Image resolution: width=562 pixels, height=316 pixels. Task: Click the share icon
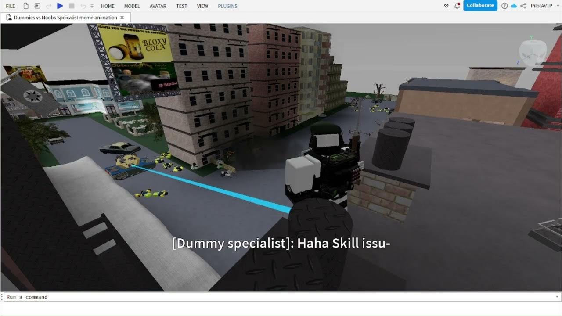(x=523, y=6)
